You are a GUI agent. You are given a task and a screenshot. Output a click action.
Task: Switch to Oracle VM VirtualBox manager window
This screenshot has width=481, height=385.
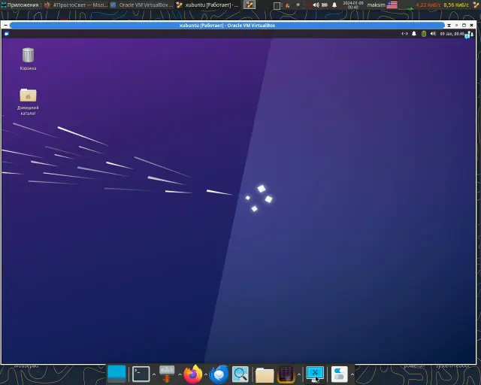142,5
